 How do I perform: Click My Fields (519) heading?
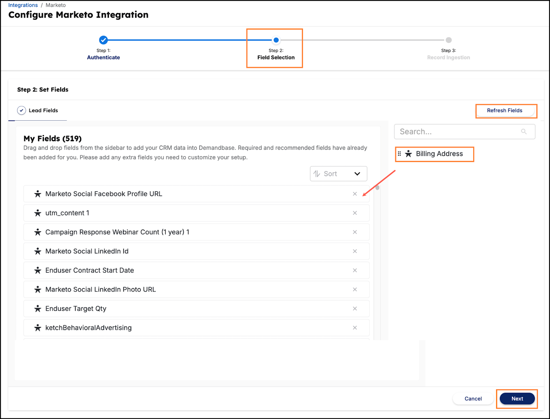tap(53, 139)
